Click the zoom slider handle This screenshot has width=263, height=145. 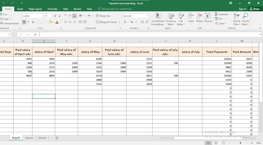240,143
